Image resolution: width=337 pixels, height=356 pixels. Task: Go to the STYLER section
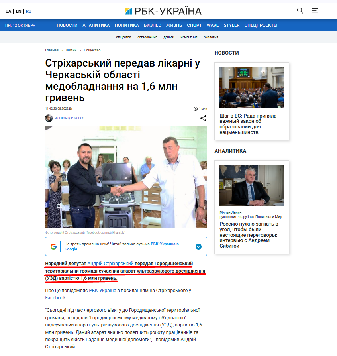point(231,25)
